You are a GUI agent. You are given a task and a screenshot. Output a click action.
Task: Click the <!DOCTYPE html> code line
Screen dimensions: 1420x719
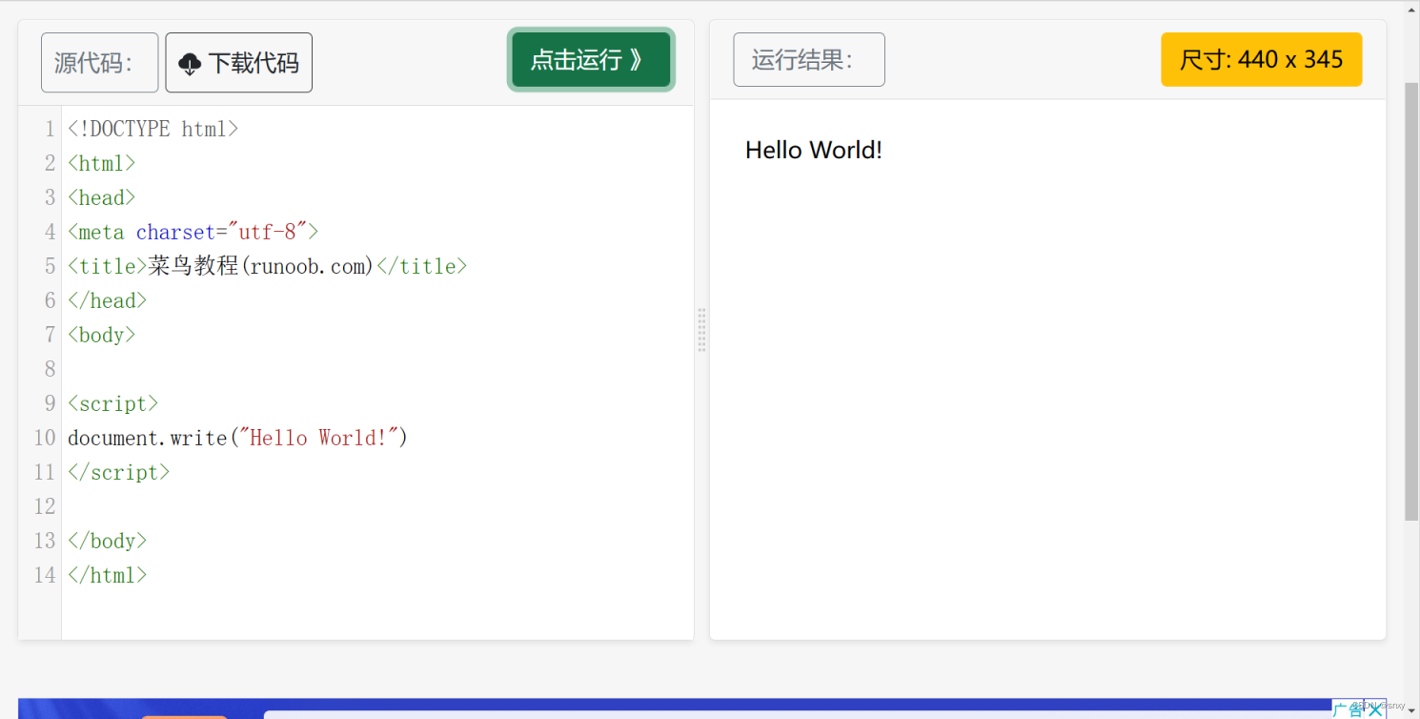[153, 129]
